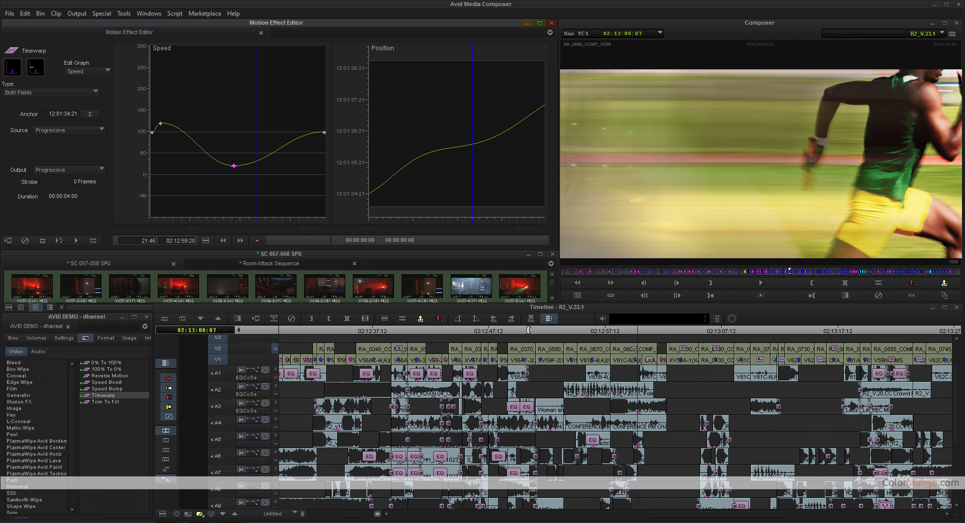
Task: Select the Speed Boost effect
Action: 107,382
